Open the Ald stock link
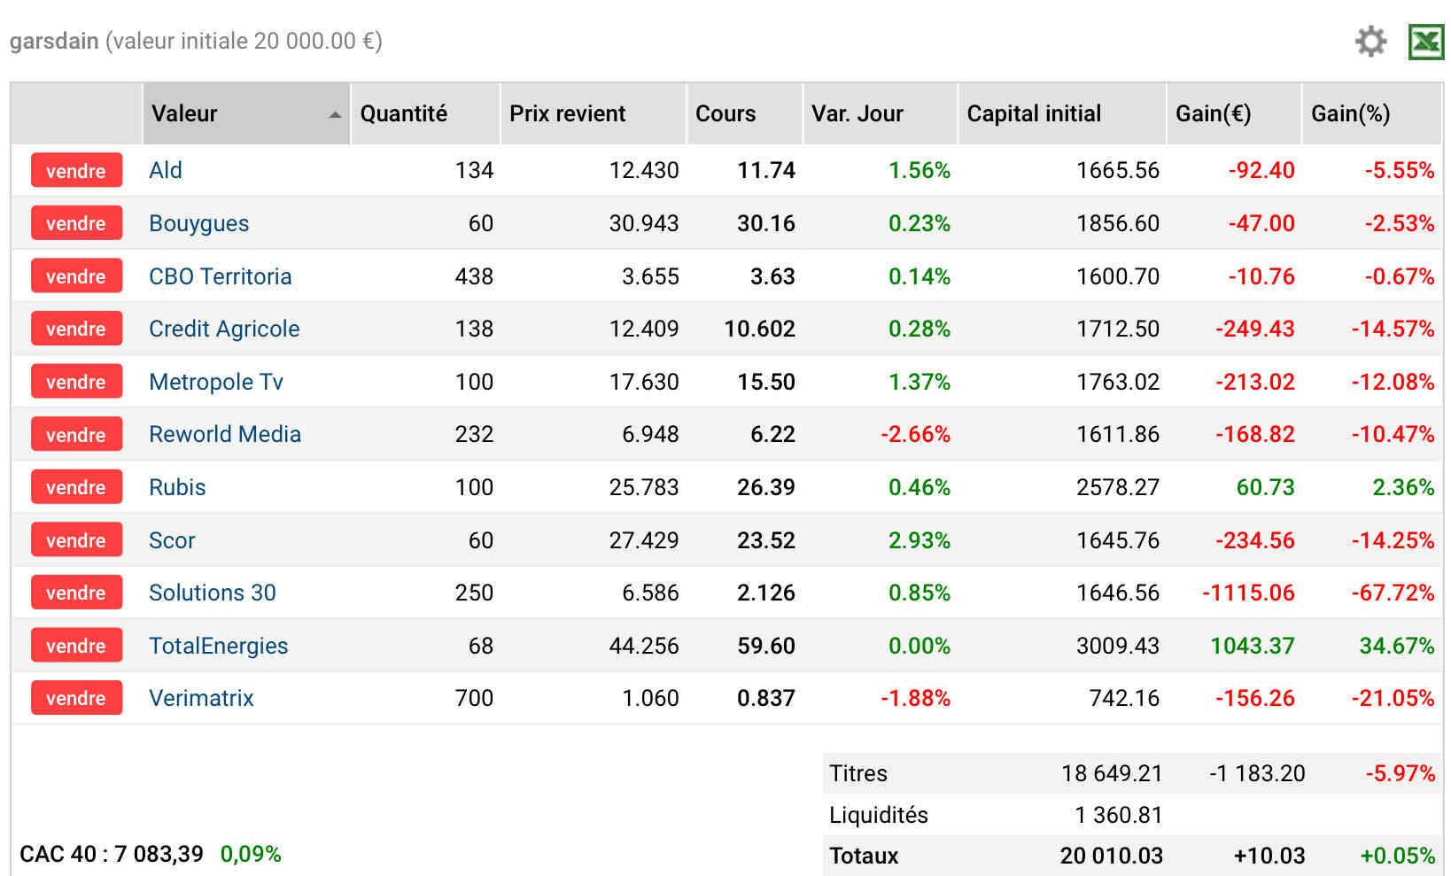The height and width of the screenshot is (876, 1451). (x=166, y=170)
